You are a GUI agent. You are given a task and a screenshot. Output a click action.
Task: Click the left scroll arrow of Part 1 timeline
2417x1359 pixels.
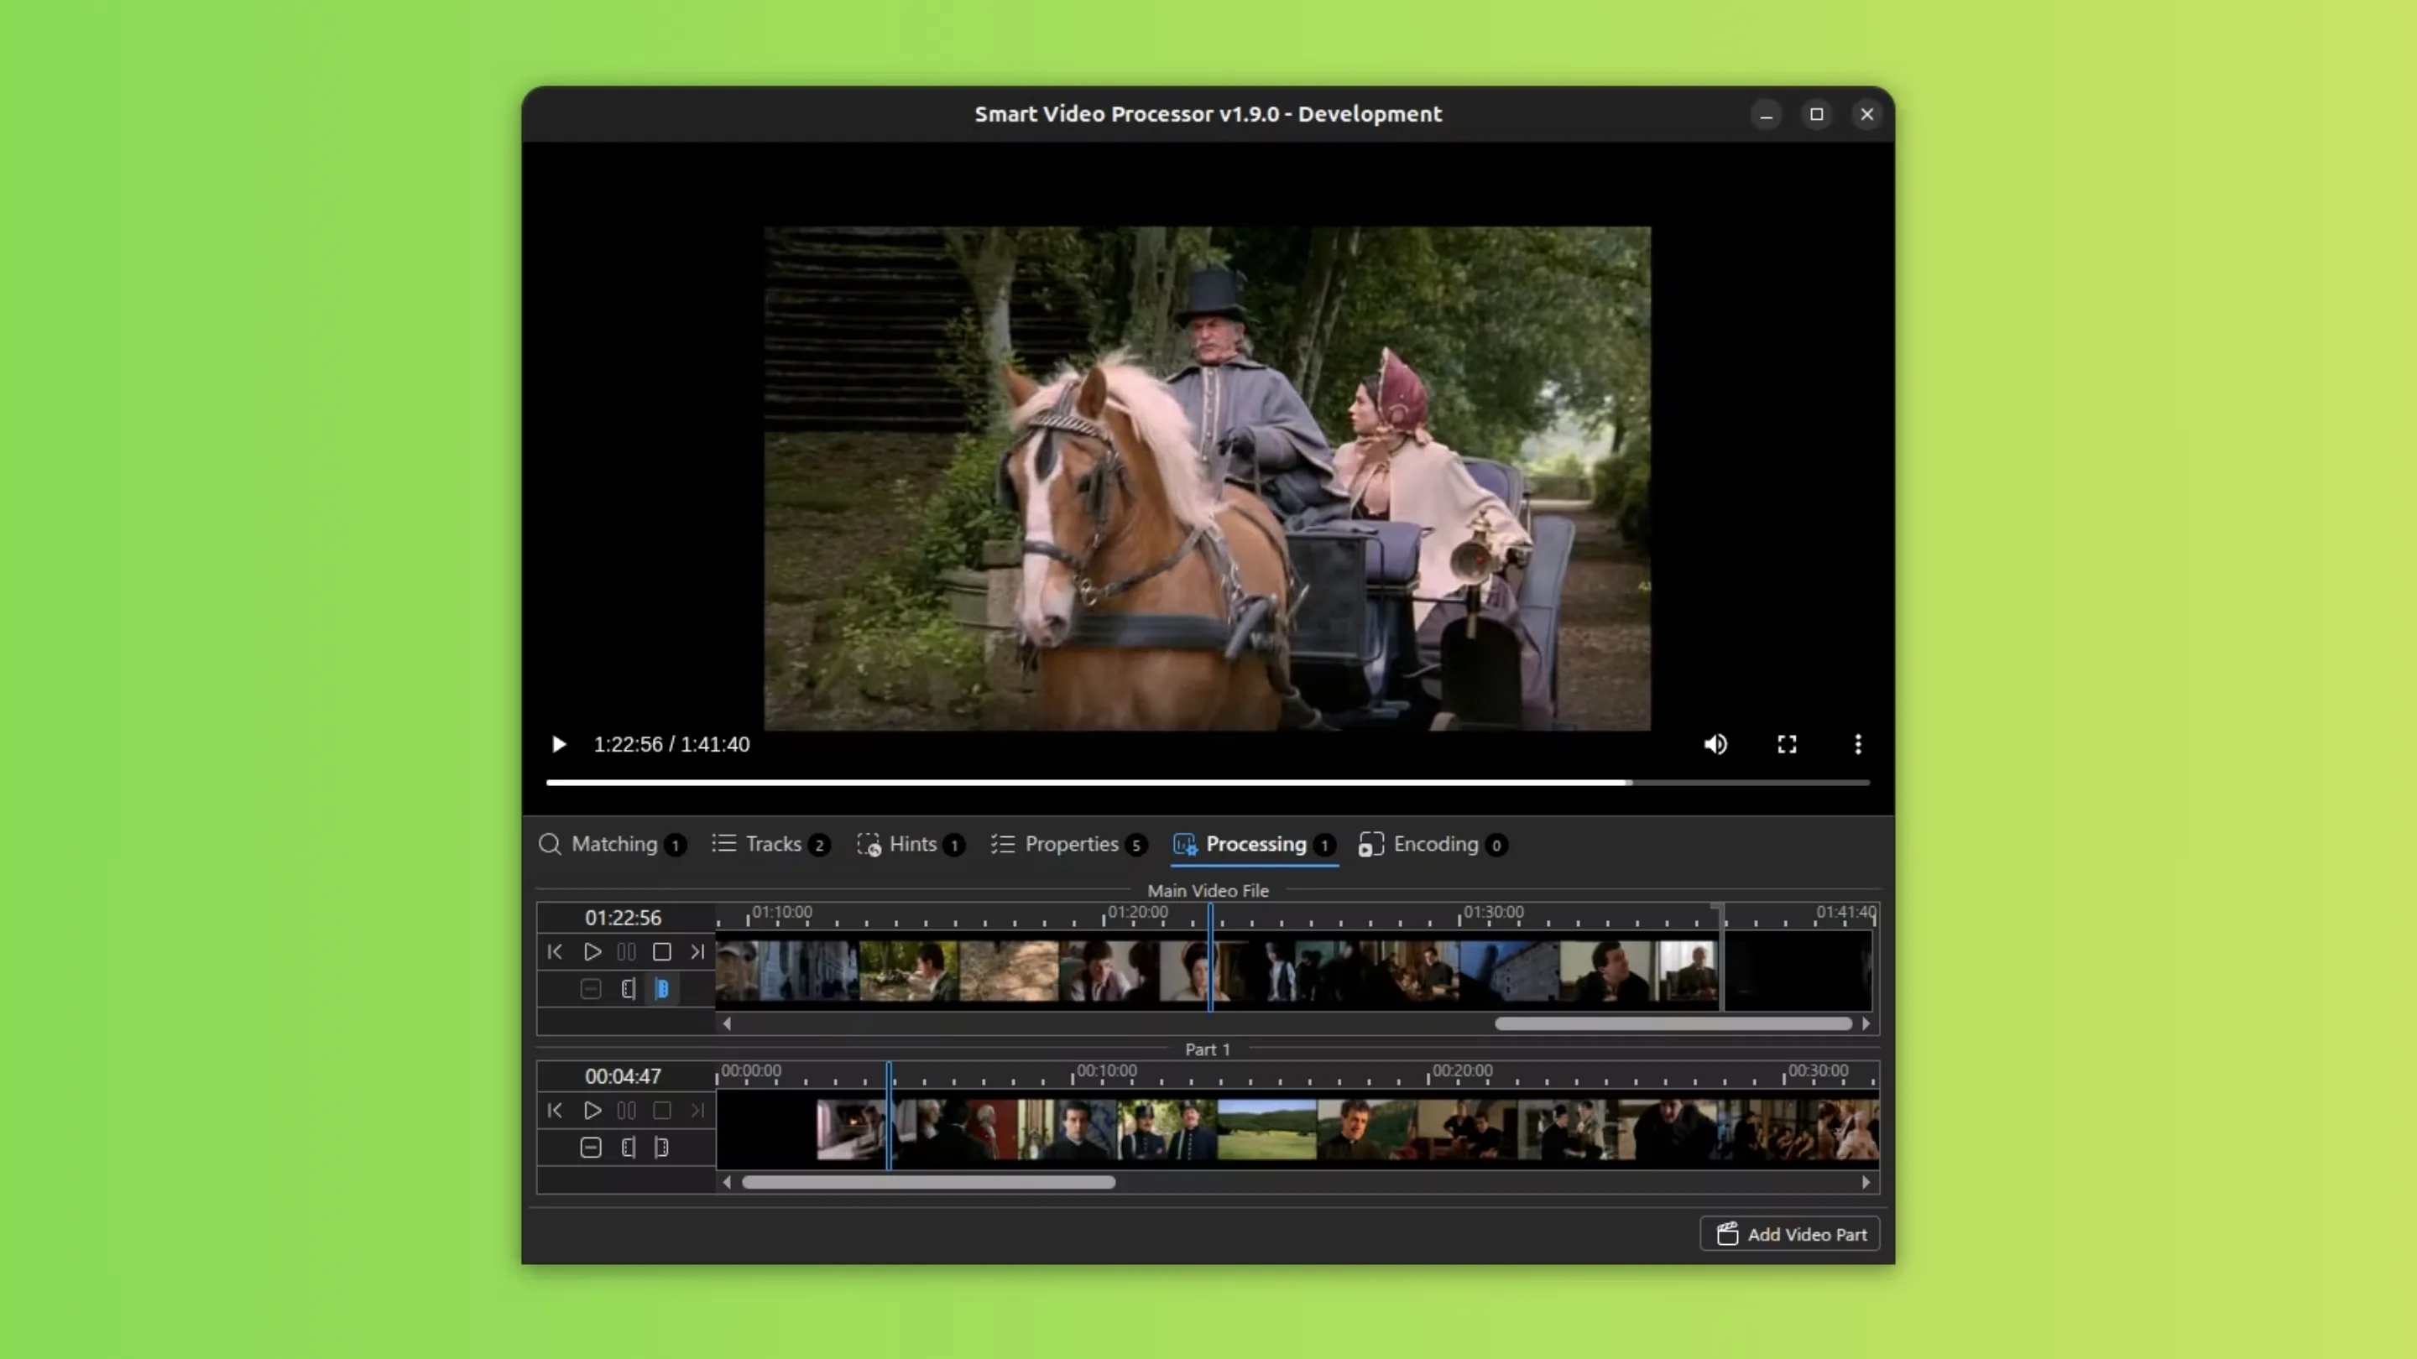pyautogui.click(x=727, y=1183)
